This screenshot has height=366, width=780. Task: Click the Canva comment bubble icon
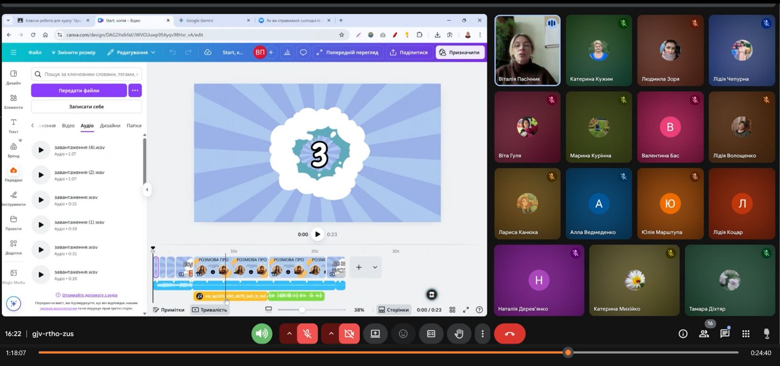(x=303, y=53)
